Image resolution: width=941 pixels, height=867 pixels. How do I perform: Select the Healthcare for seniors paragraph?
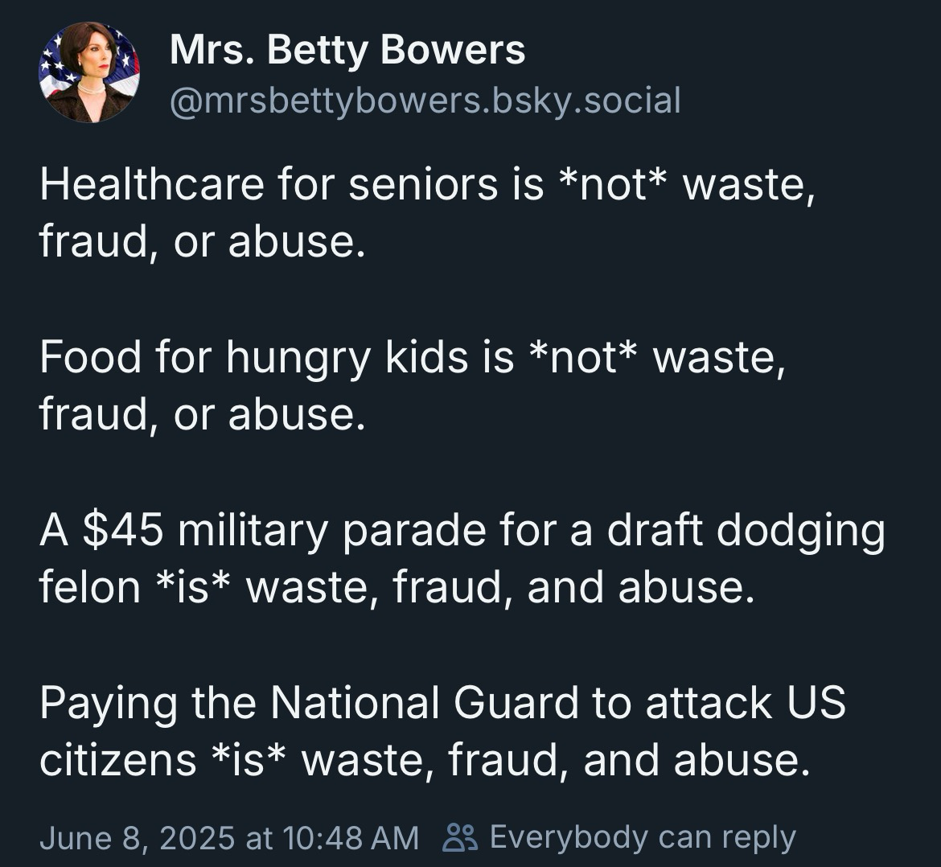coord(427,212)
